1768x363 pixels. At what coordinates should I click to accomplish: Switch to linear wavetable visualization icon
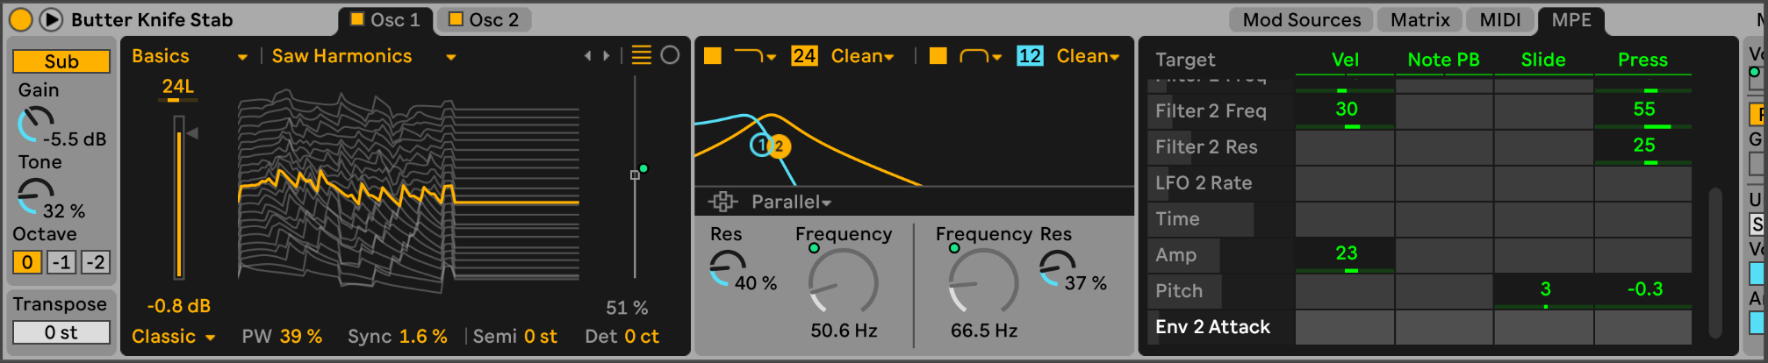tap(642, 55)
